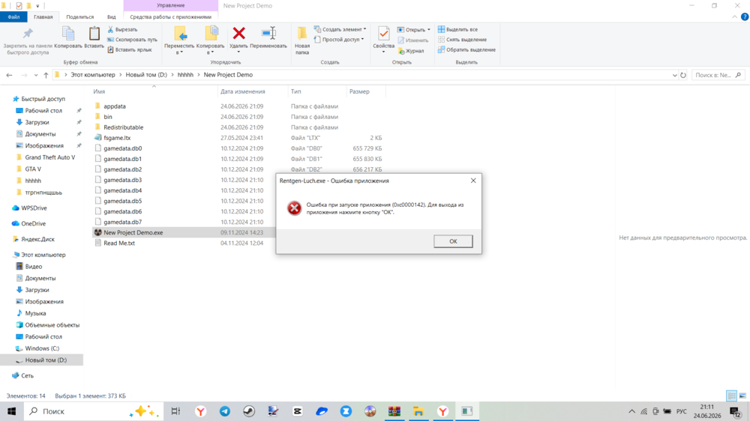Open Telegram from the taskbar
The height and width of the screenshot is (421, 750).
[225, 411]
